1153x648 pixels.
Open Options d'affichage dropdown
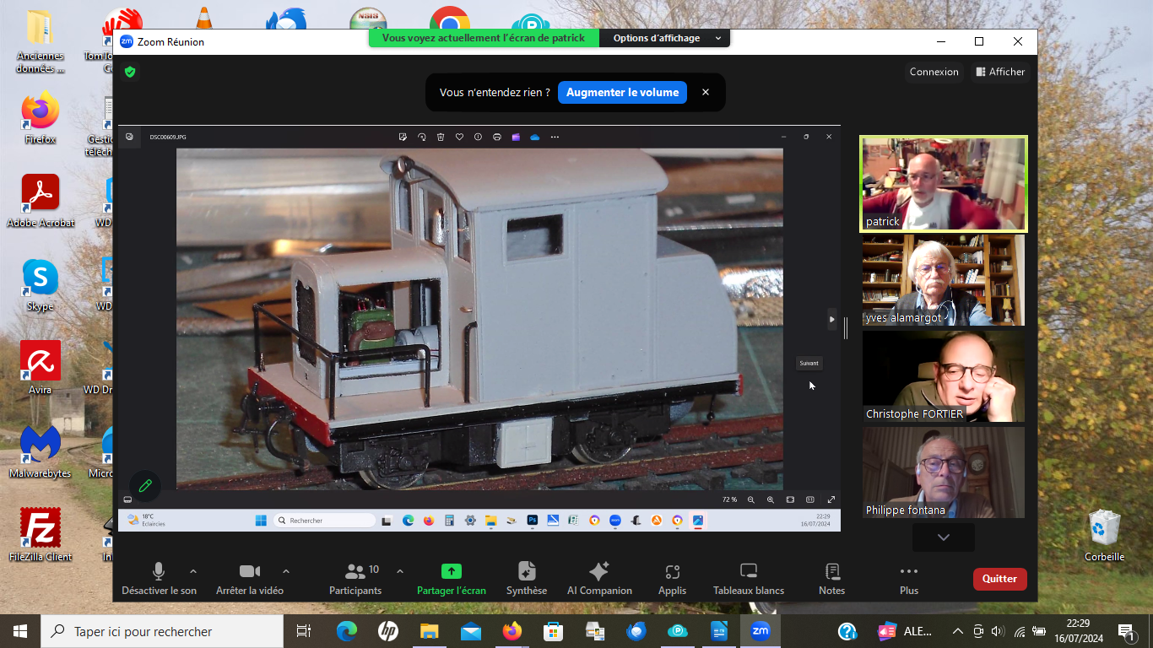pyautogui.click(x=664, y=38)
